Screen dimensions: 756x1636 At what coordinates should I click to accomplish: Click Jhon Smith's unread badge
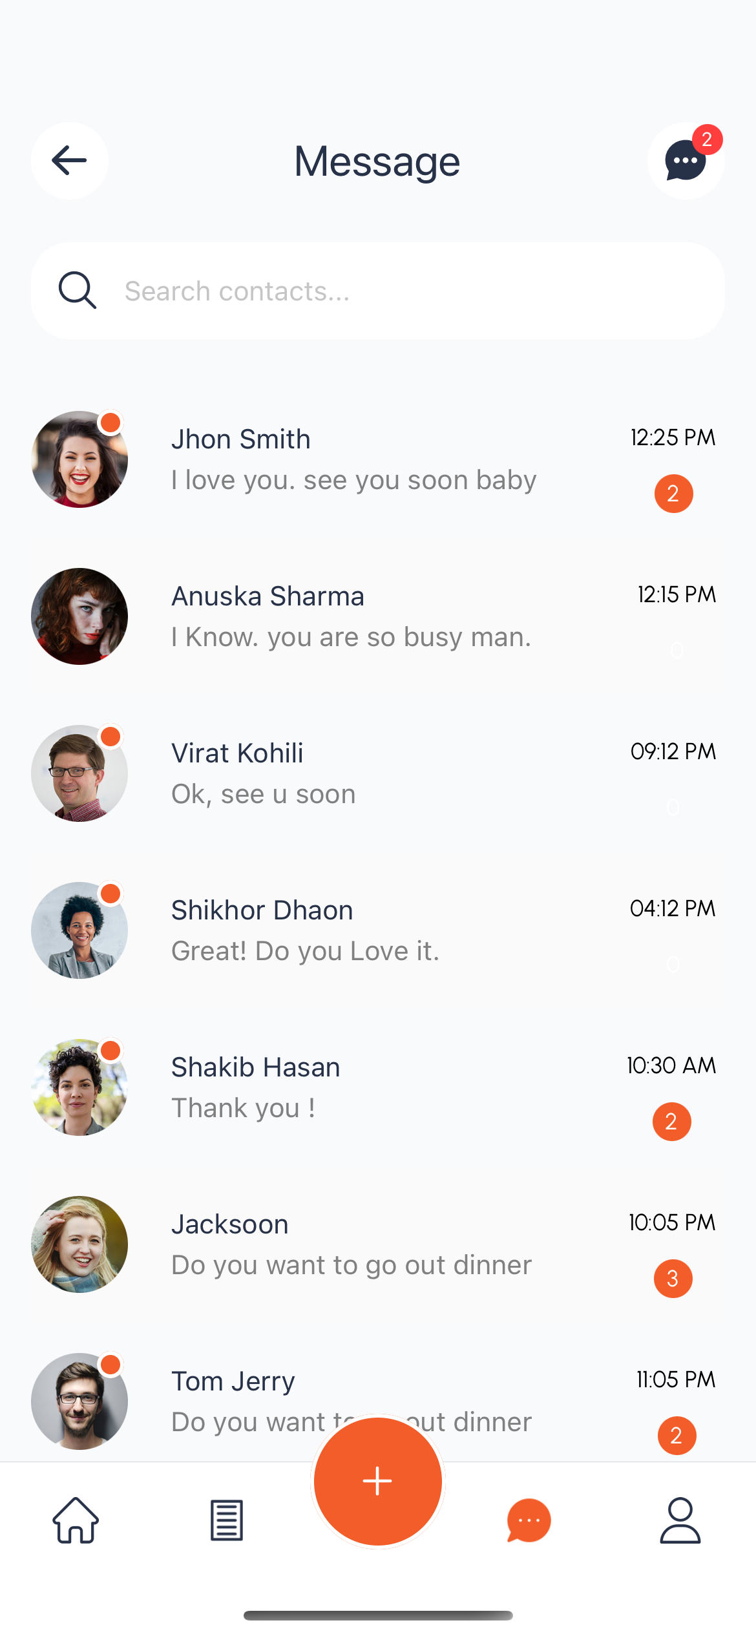673,494
